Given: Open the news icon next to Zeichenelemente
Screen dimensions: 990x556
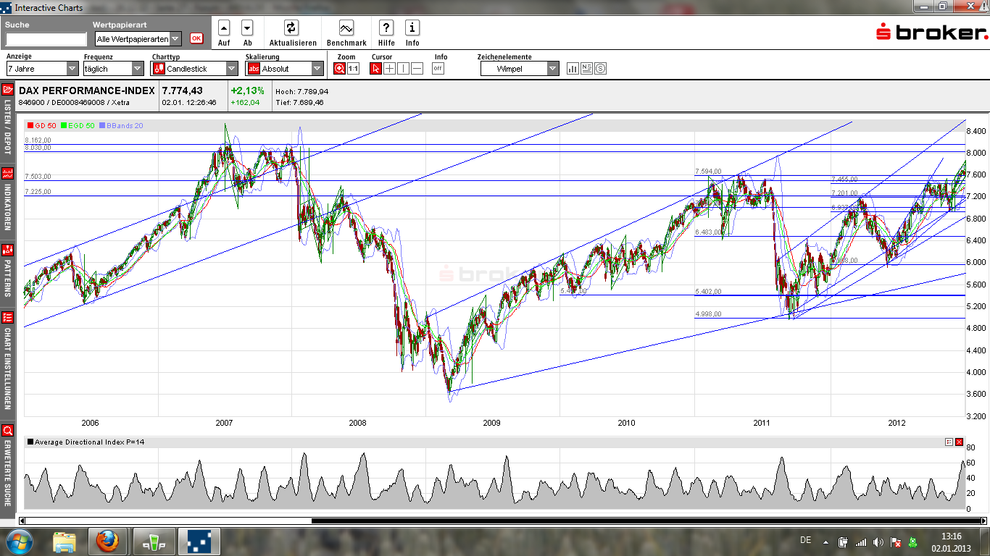Looking at the screenshot, I should click(586, 68).
